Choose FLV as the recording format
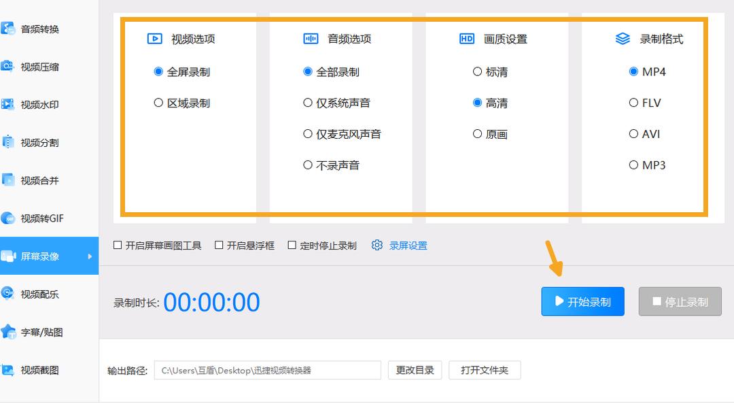 tap(633, 103)
